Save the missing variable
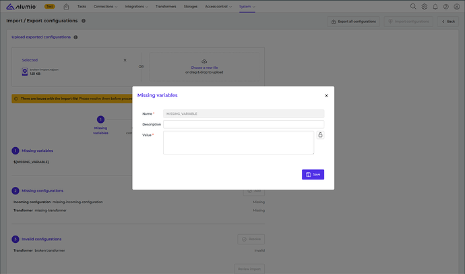Viewport: 465px width, 274px height. tap(313, 174)
